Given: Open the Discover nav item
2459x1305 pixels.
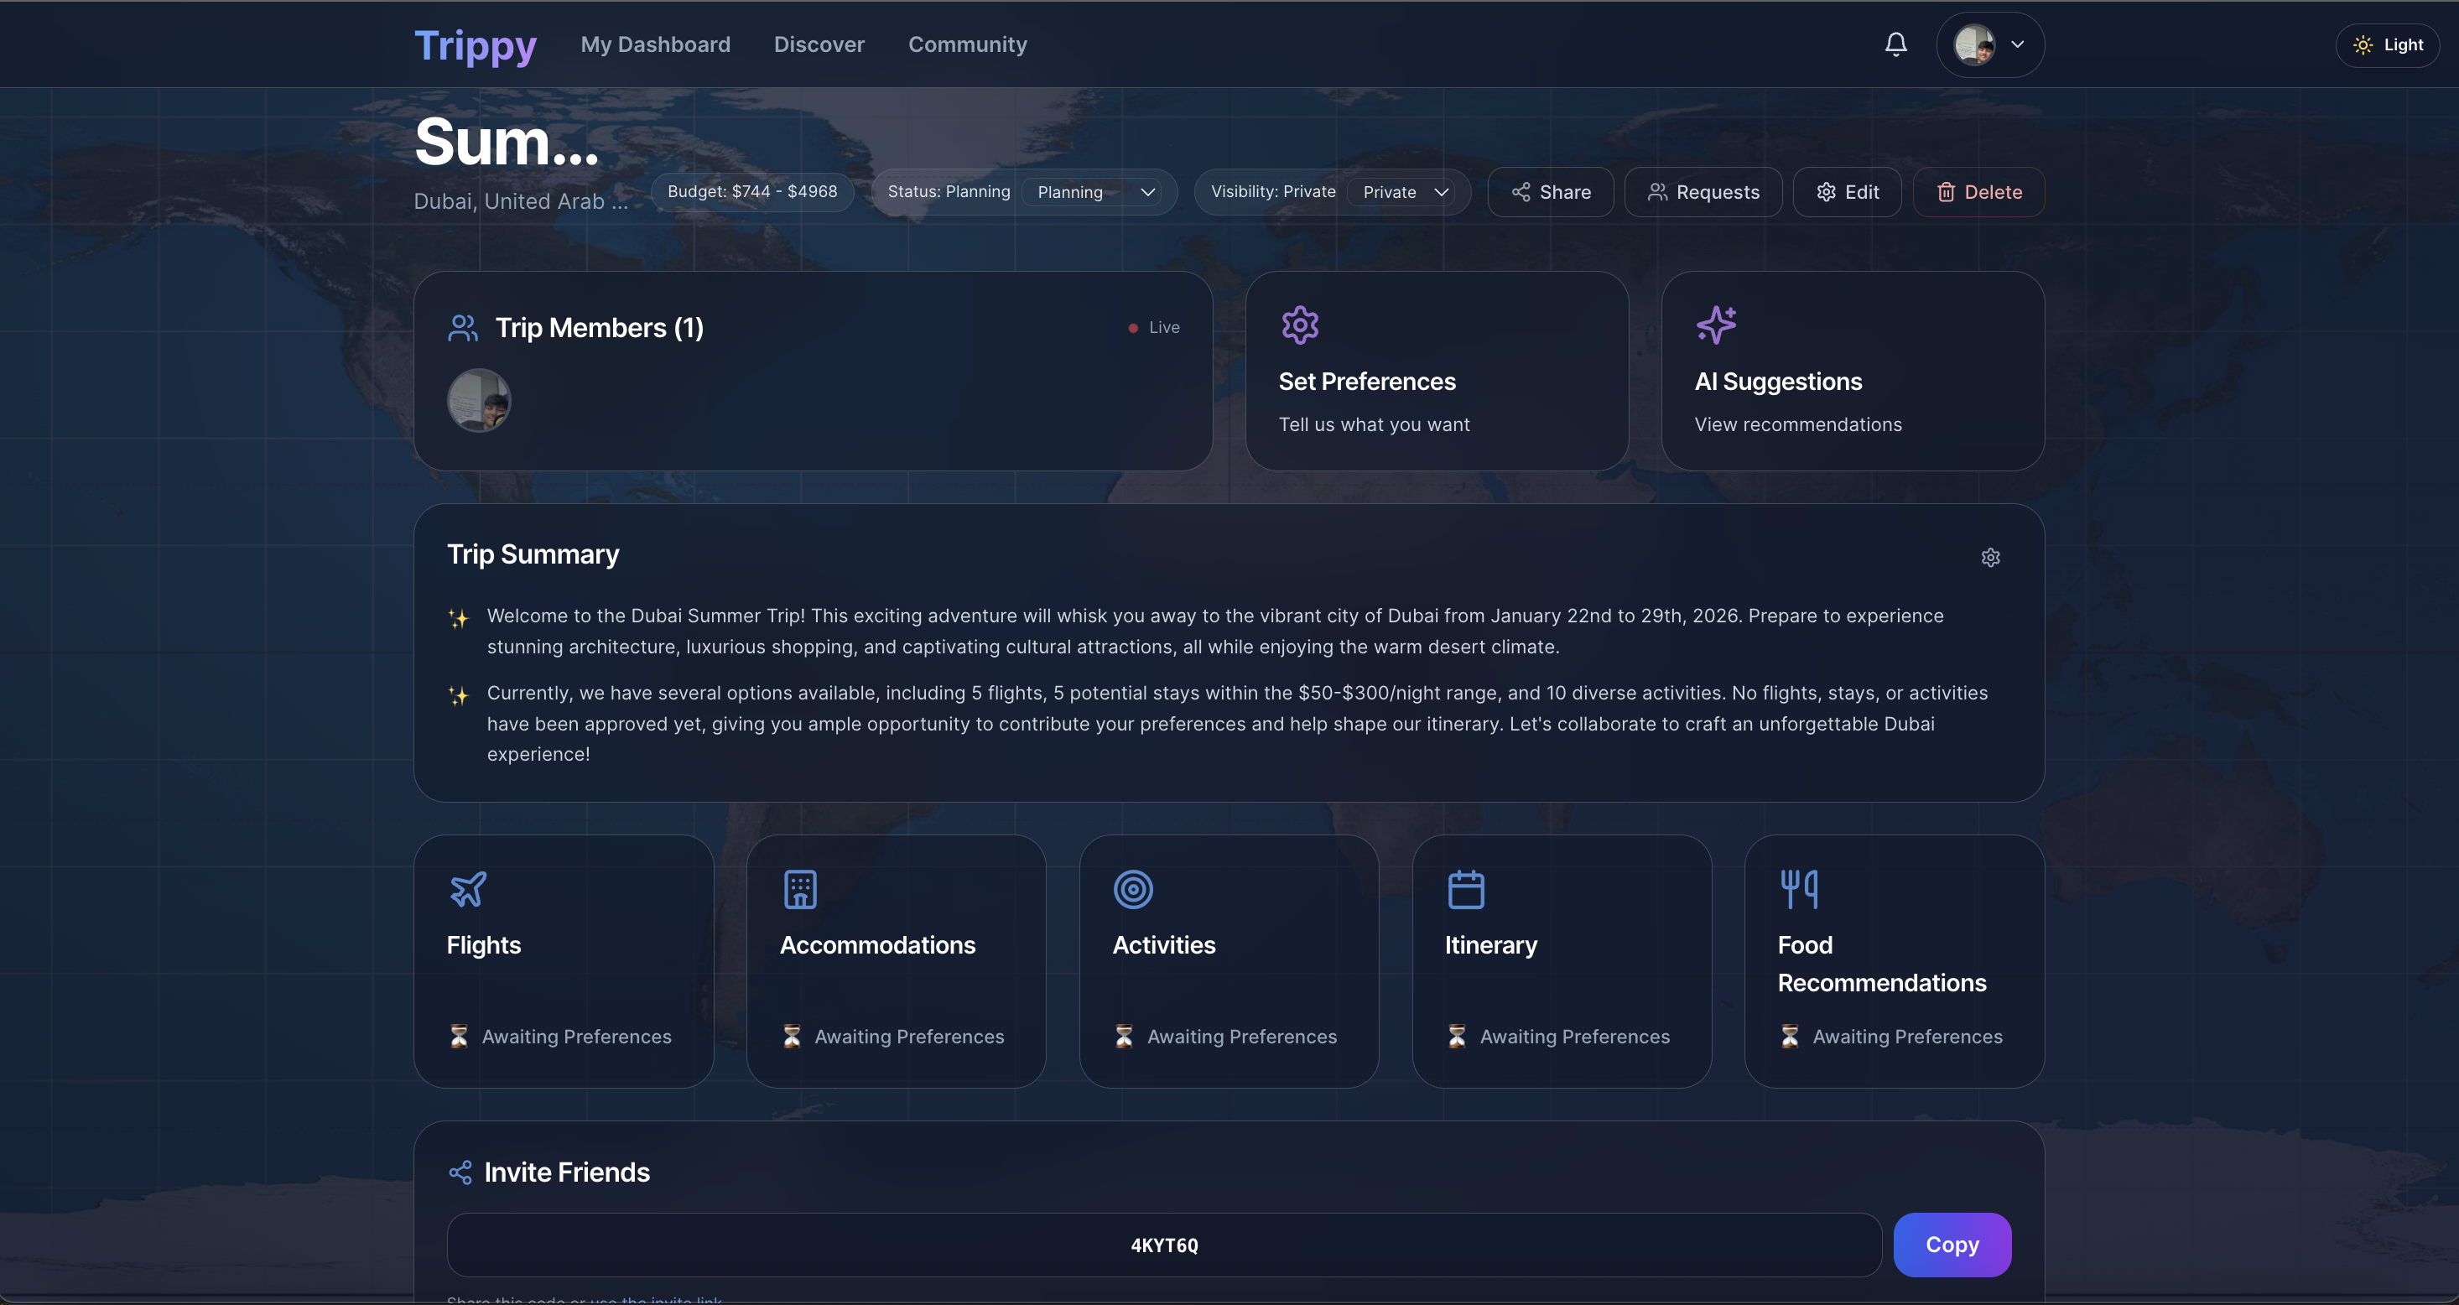Looking at the screenshot, I should pyautogui.click(x=818, y=44).
